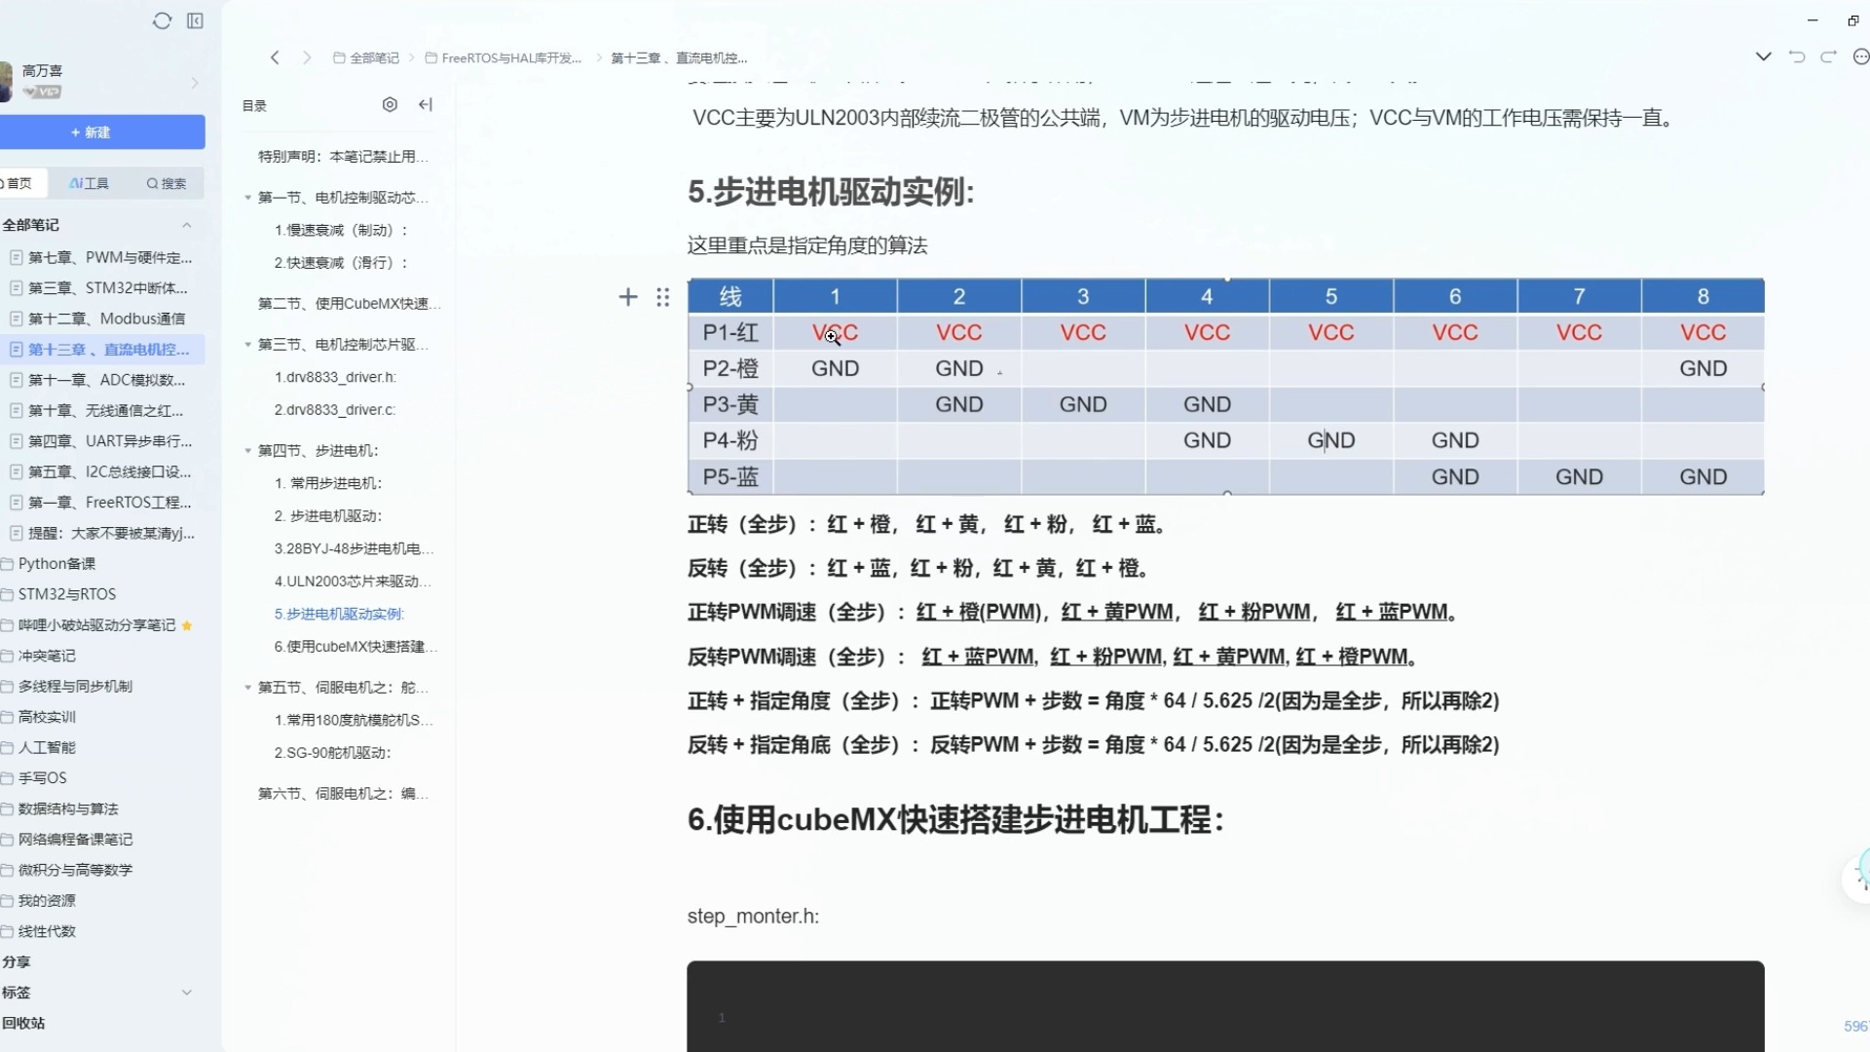Click the plus icon to insert a block
The image size is (1870, 1052).
pyautogui.click(x=628, y=297)
